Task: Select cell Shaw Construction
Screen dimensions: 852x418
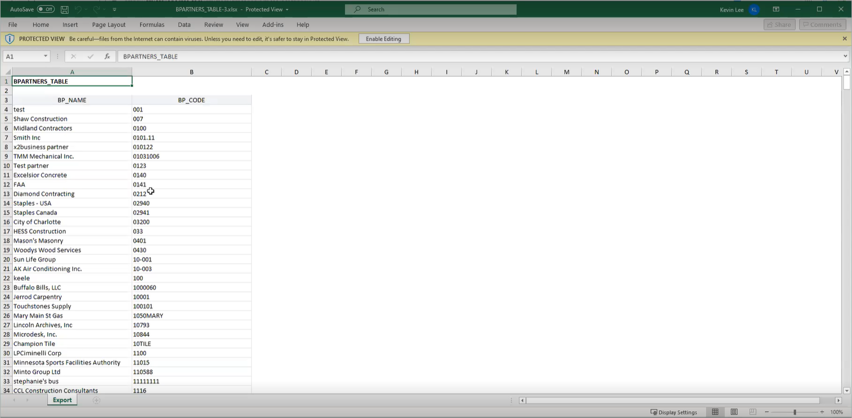Action: [x=72, y=119]
